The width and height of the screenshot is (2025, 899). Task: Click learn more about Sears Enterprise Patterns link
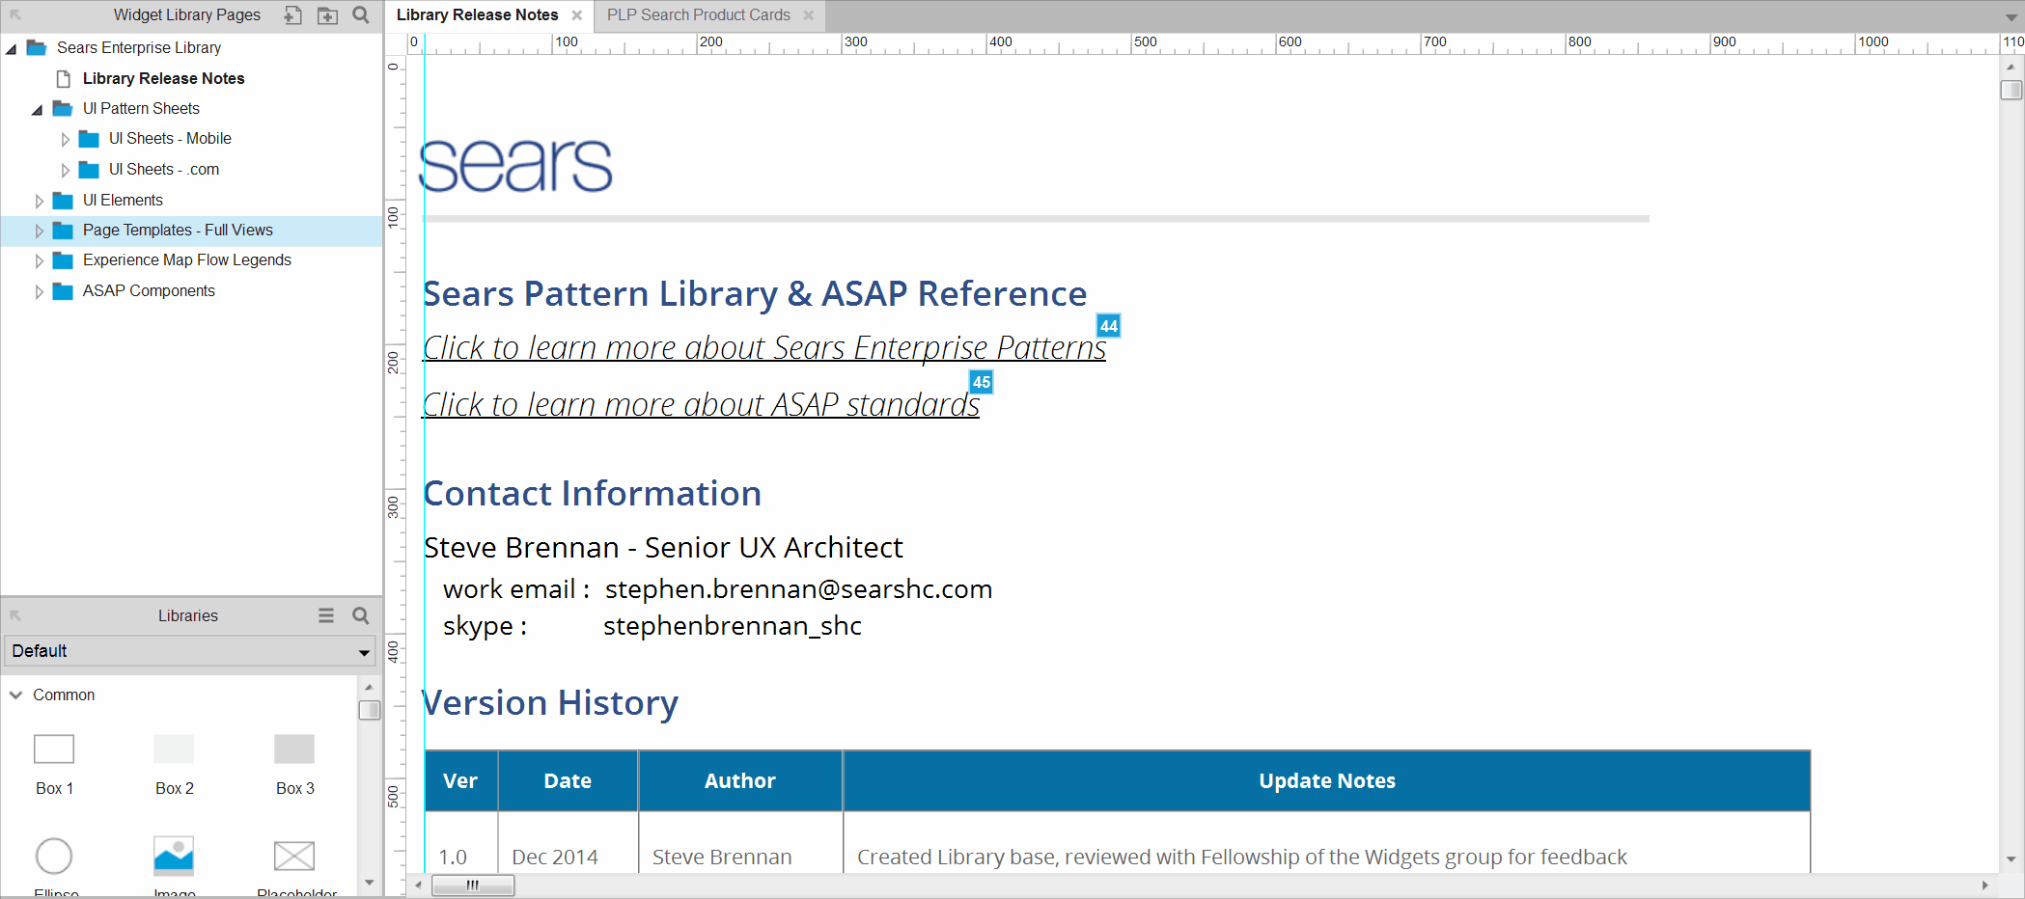pyautogui.click(x=764, y=347)
